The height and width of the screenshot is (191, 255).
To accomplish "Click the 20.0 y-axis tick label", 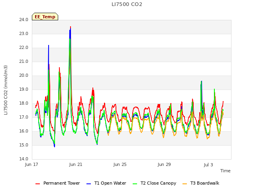I will (24, 76).
